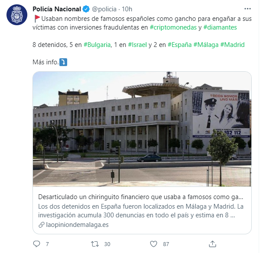The image size is (260, 253).
Task: Open the Policía Nacional profile avatar
Action: [17, 15]
